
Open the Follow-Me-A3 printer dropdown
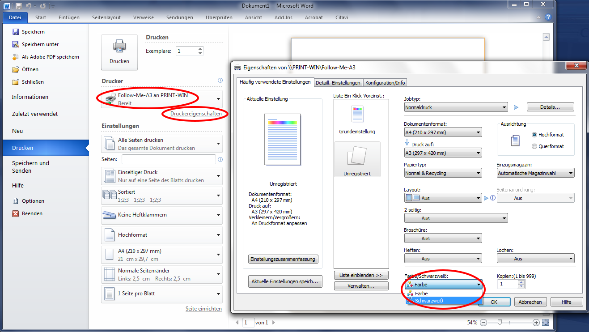162,99
